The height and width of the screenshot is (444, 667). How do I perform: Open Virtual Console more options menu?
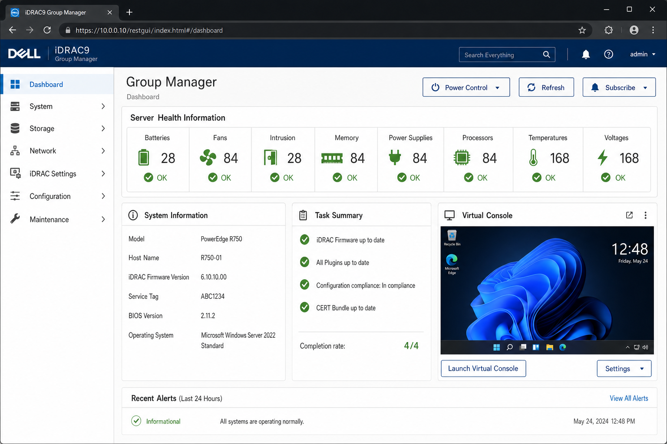(646, 215)
